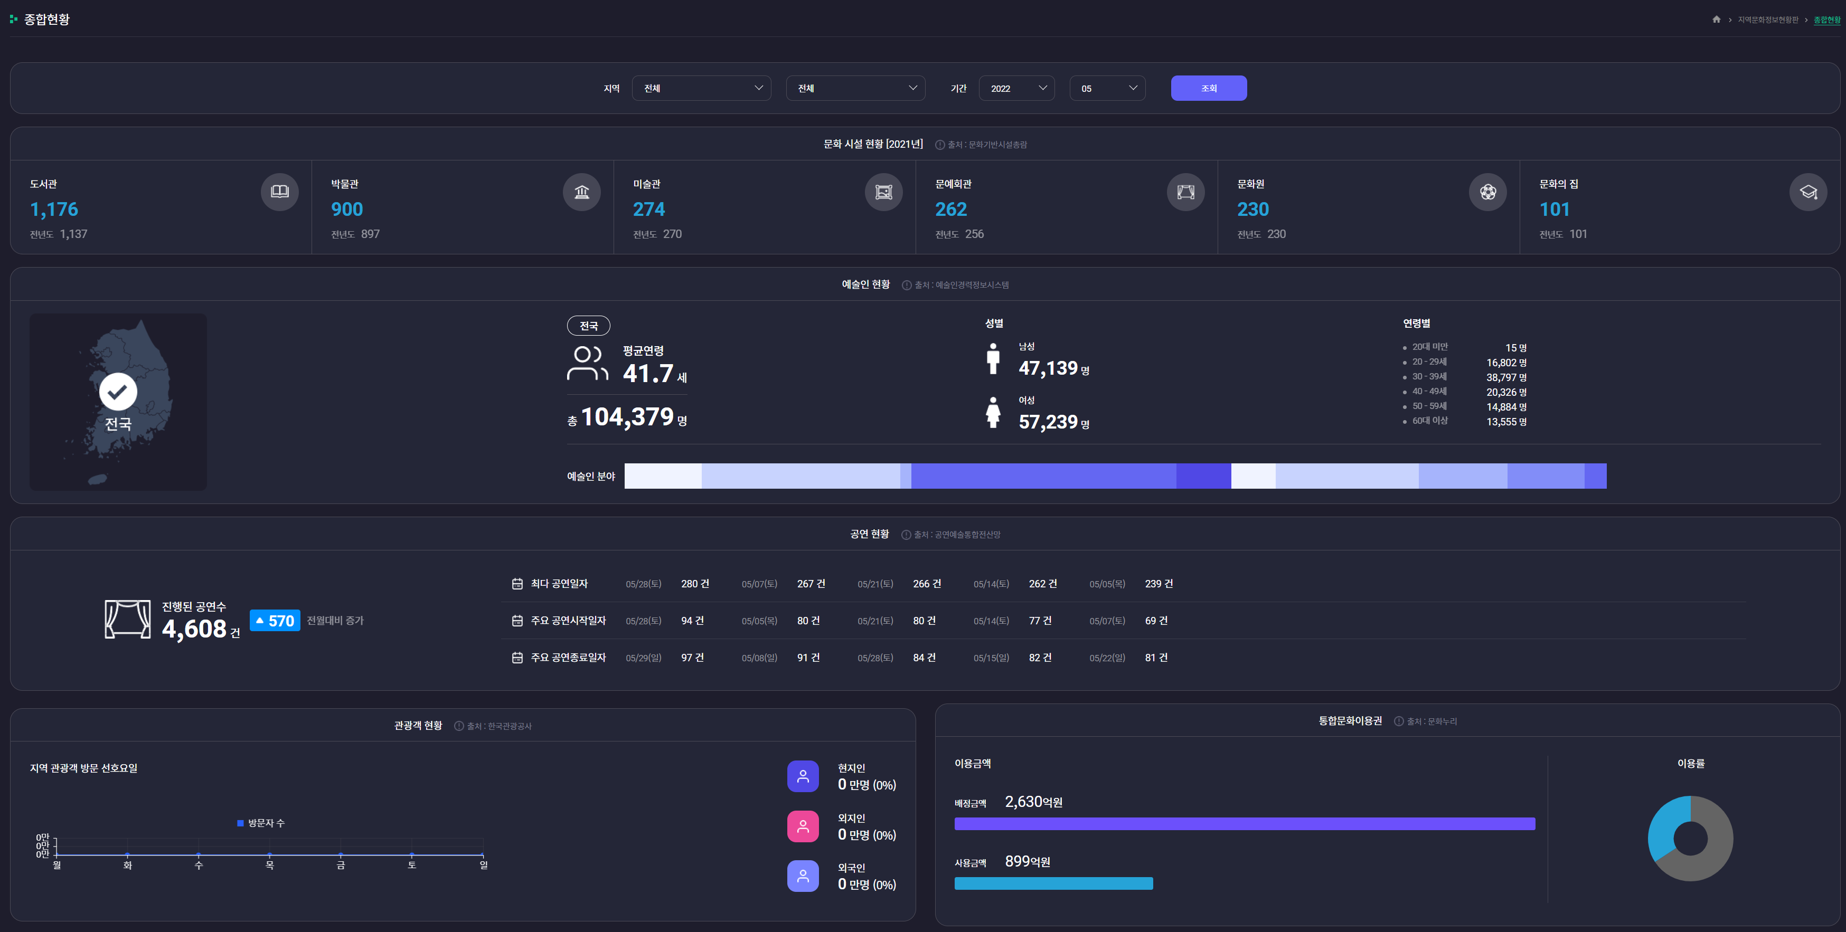Click the 배정금액 purple progress bar
The height and width of the screenshot is (932, 1846).
(1245, 824)
